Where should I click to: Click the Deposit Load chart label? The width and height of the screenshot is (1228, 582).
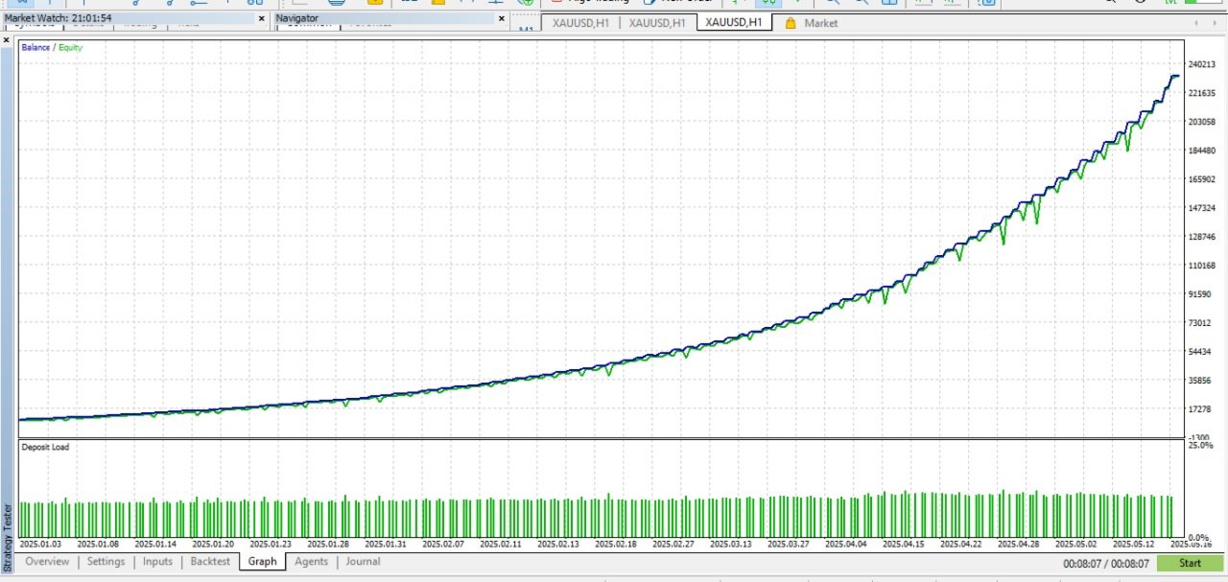point(45,447)
